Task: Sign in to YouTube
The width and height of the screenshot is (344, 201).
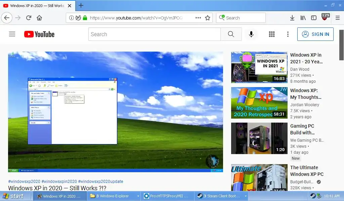Action: tap(315, 34)
